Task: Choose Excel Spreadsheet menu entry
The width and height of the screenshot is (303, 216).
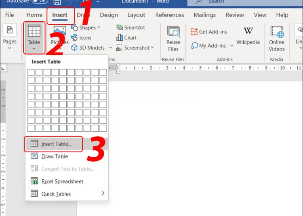Action: (67, 181)
